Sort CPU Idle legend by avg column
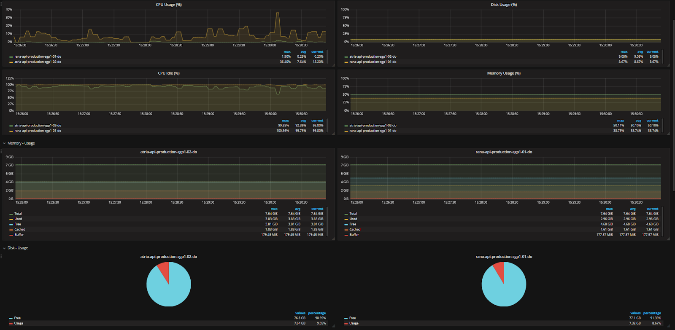 [x=303, y=121]
